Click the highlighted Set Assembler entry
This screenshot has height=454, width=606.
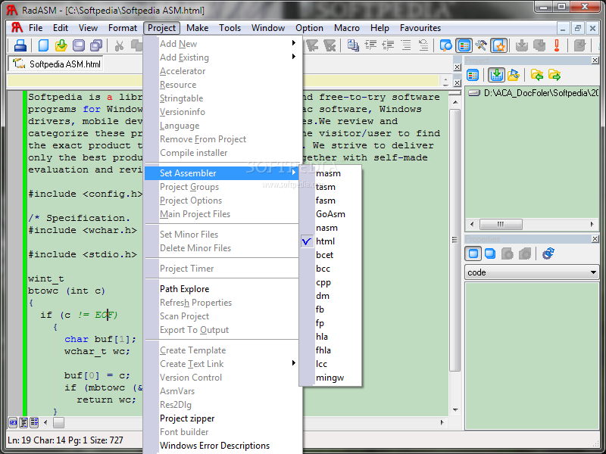pos(222,173)
